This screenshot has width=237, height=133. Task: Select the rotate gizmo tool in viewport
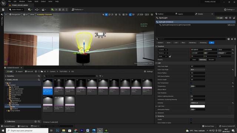[x=109, y=14]
